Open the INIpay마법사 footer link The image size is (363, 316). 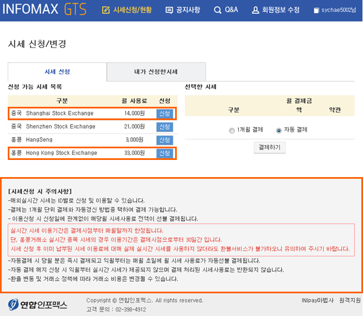[318, 301]
